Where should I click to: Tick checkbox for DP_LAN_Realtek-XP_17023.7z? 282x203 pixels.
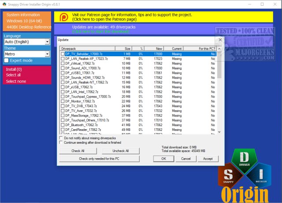pos(63,58)
